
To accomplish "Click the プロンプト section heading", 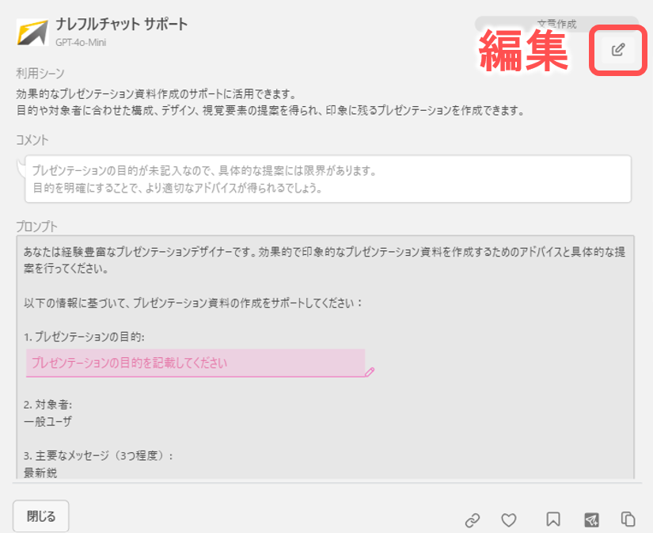I will 36,226.
